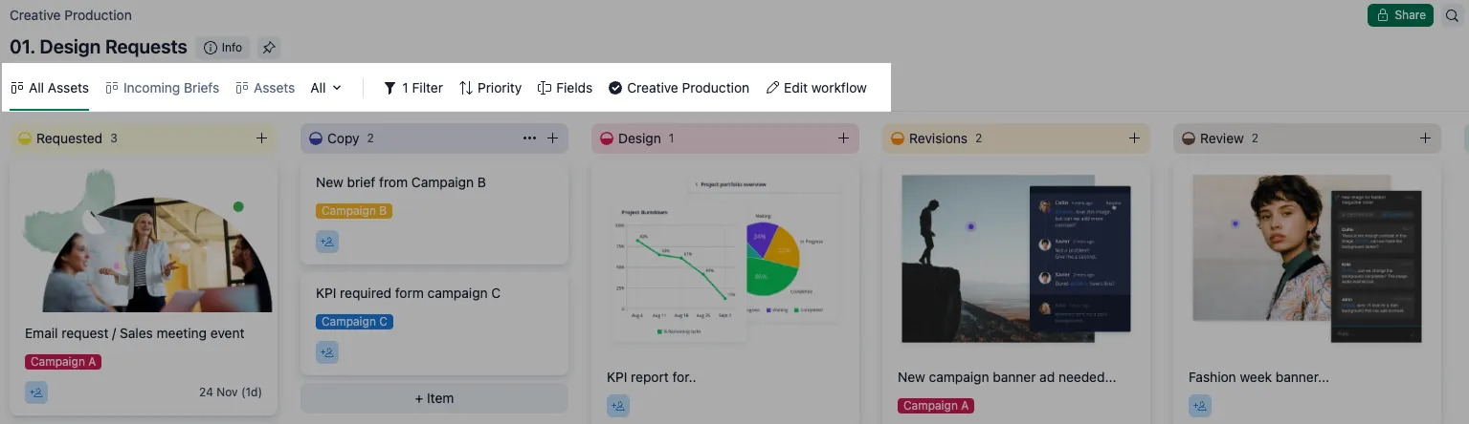The image size is (1469, 424).
Task: Expand the All views dropdown
Action: point(325,88)
